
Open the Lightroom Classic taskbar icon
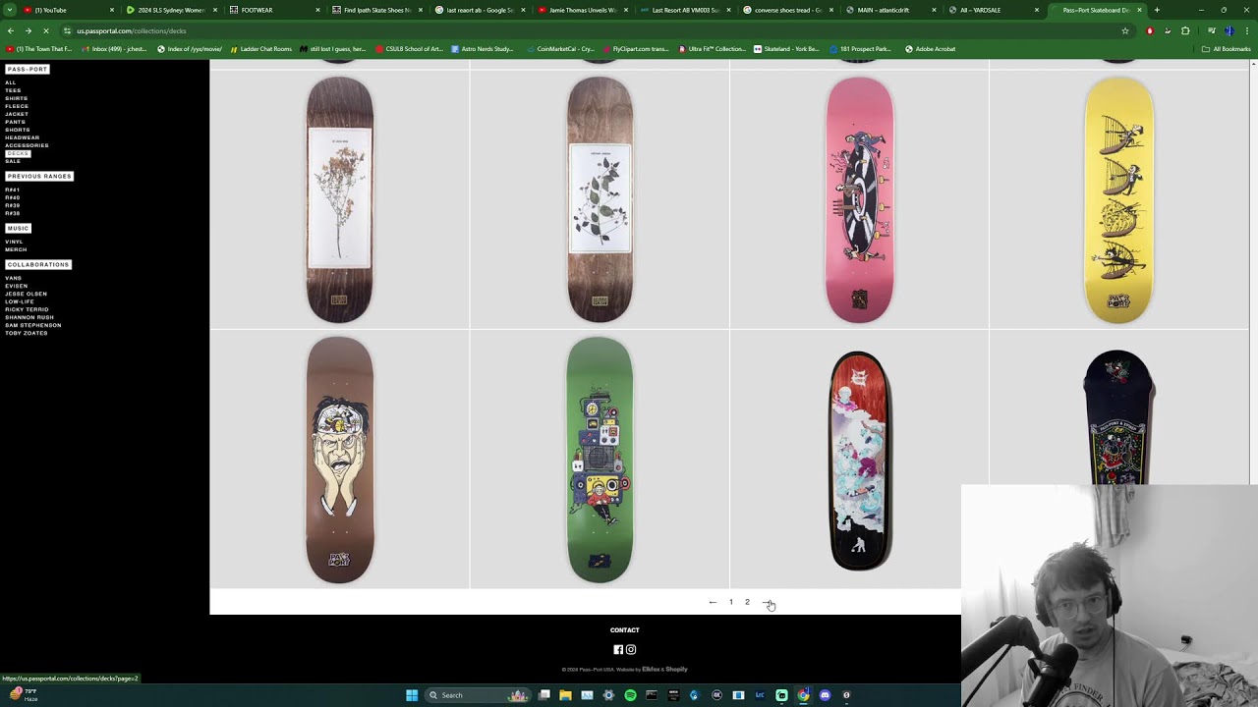click(760, 695)
